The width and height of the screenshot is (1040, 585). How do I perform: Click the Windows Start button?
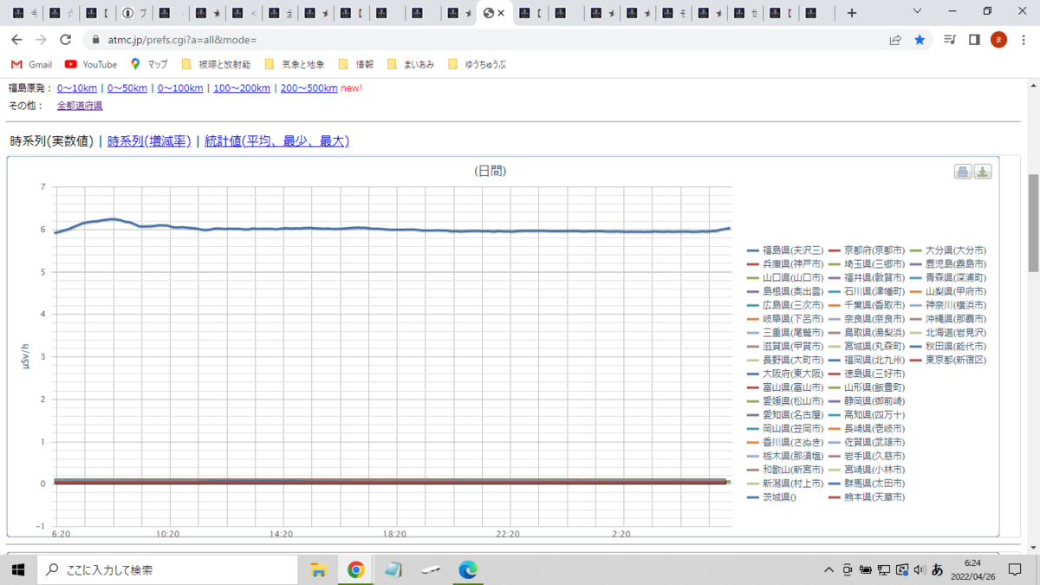16,569
